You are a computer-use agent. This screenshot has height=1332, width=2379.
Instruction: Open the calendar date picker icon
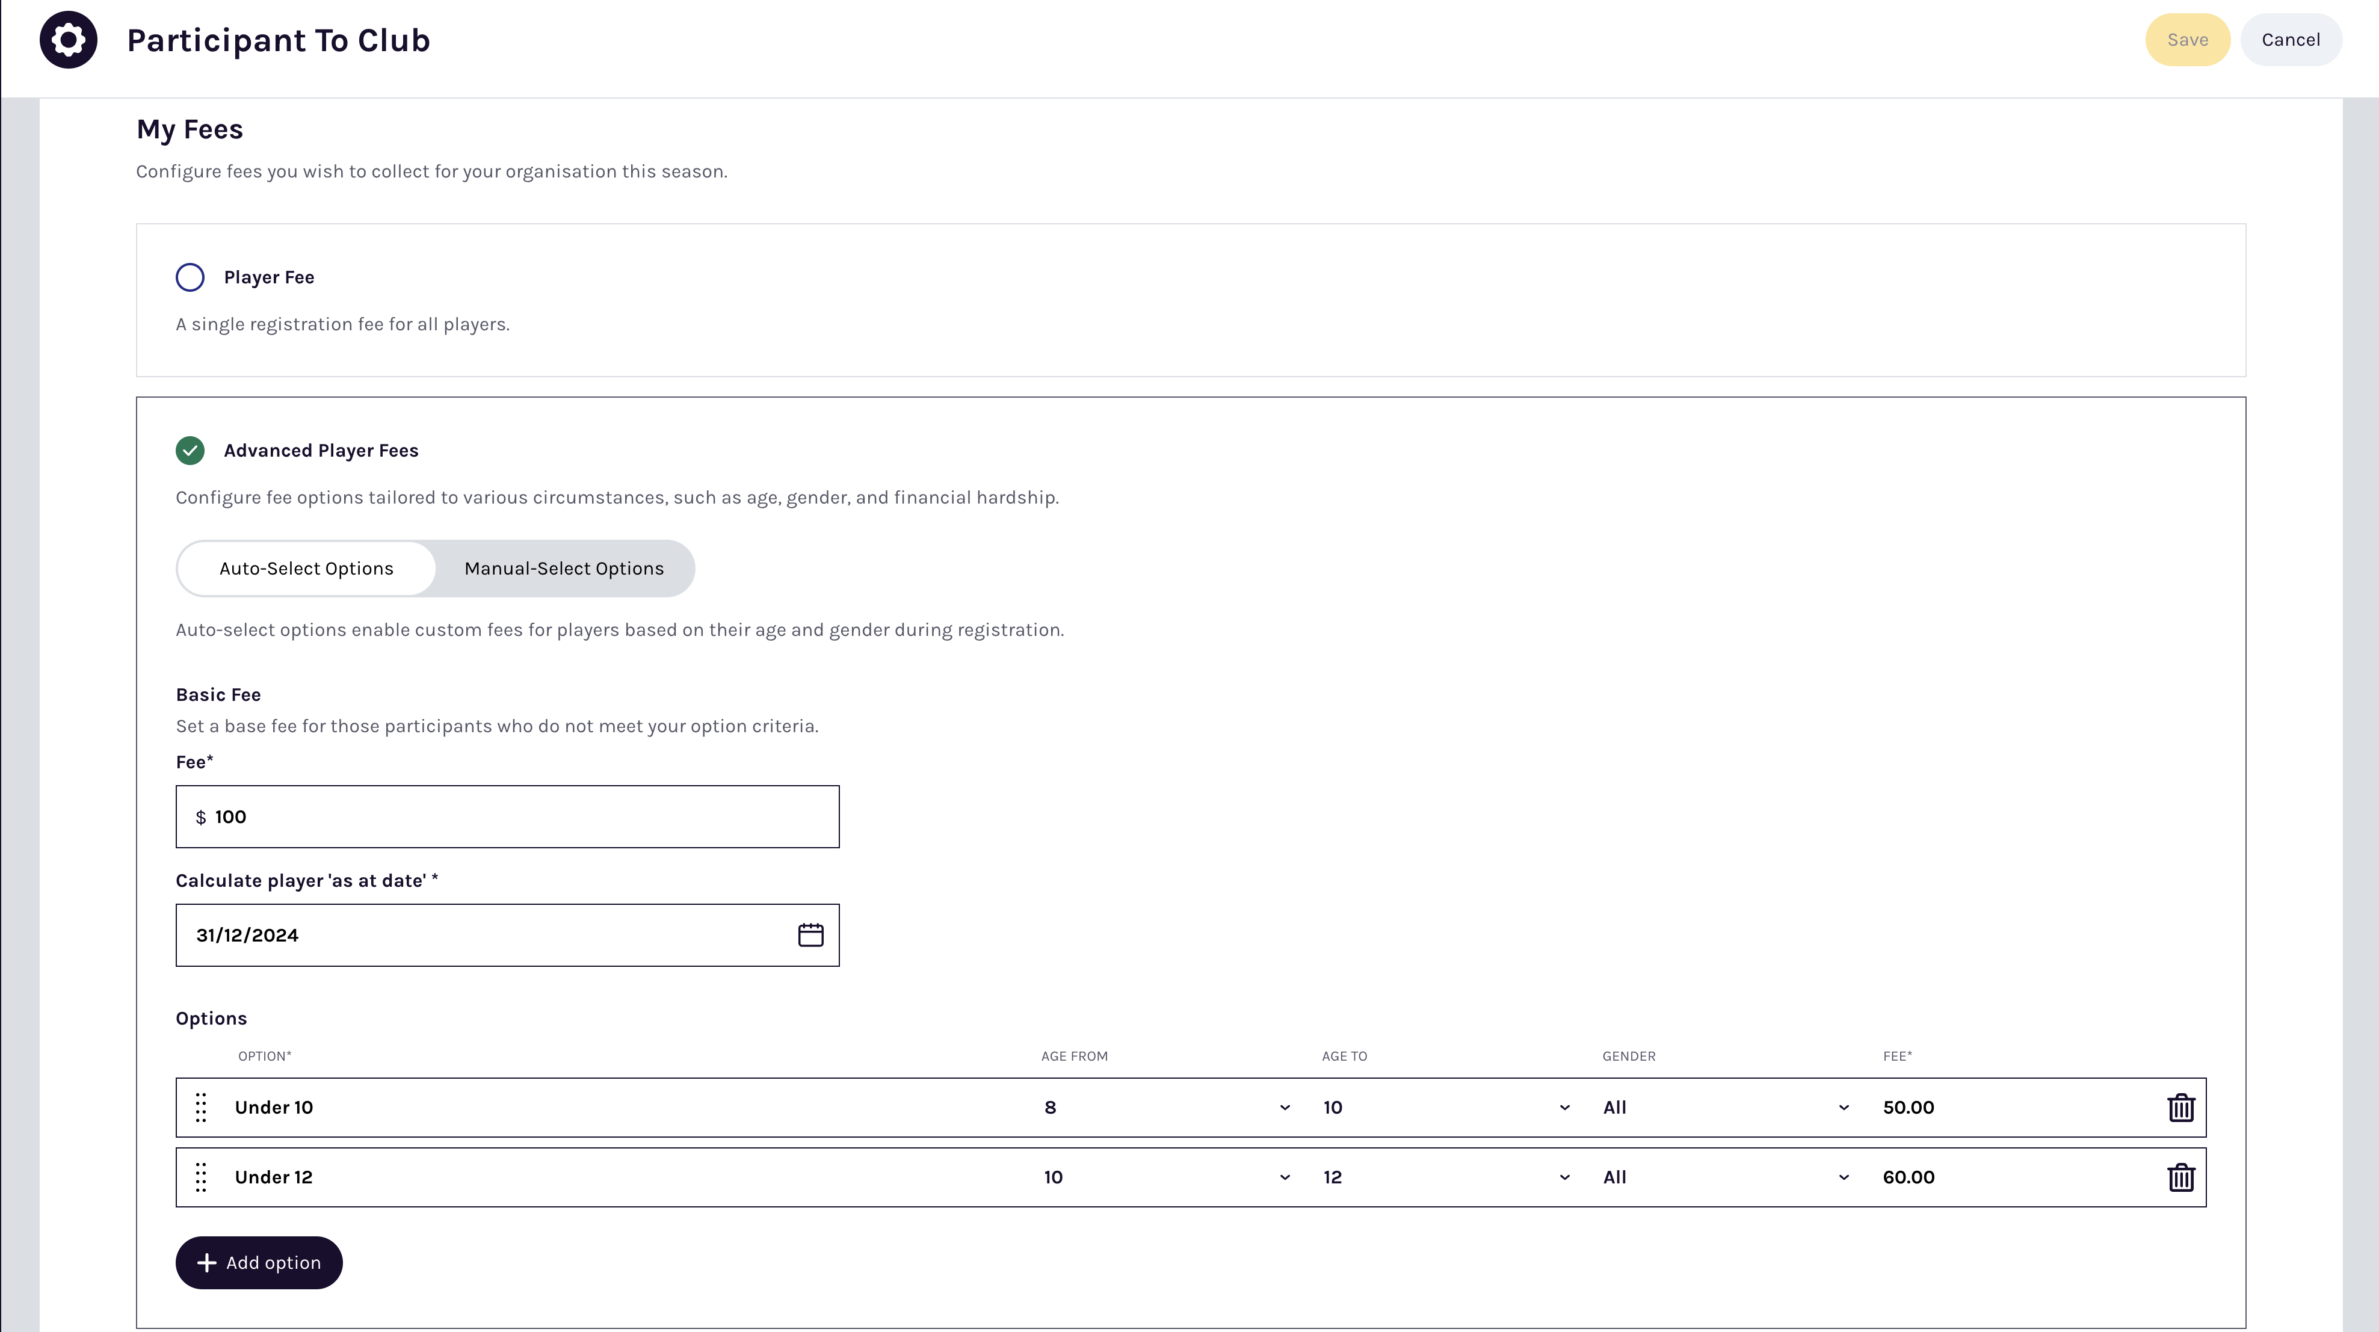click(810, 935)
